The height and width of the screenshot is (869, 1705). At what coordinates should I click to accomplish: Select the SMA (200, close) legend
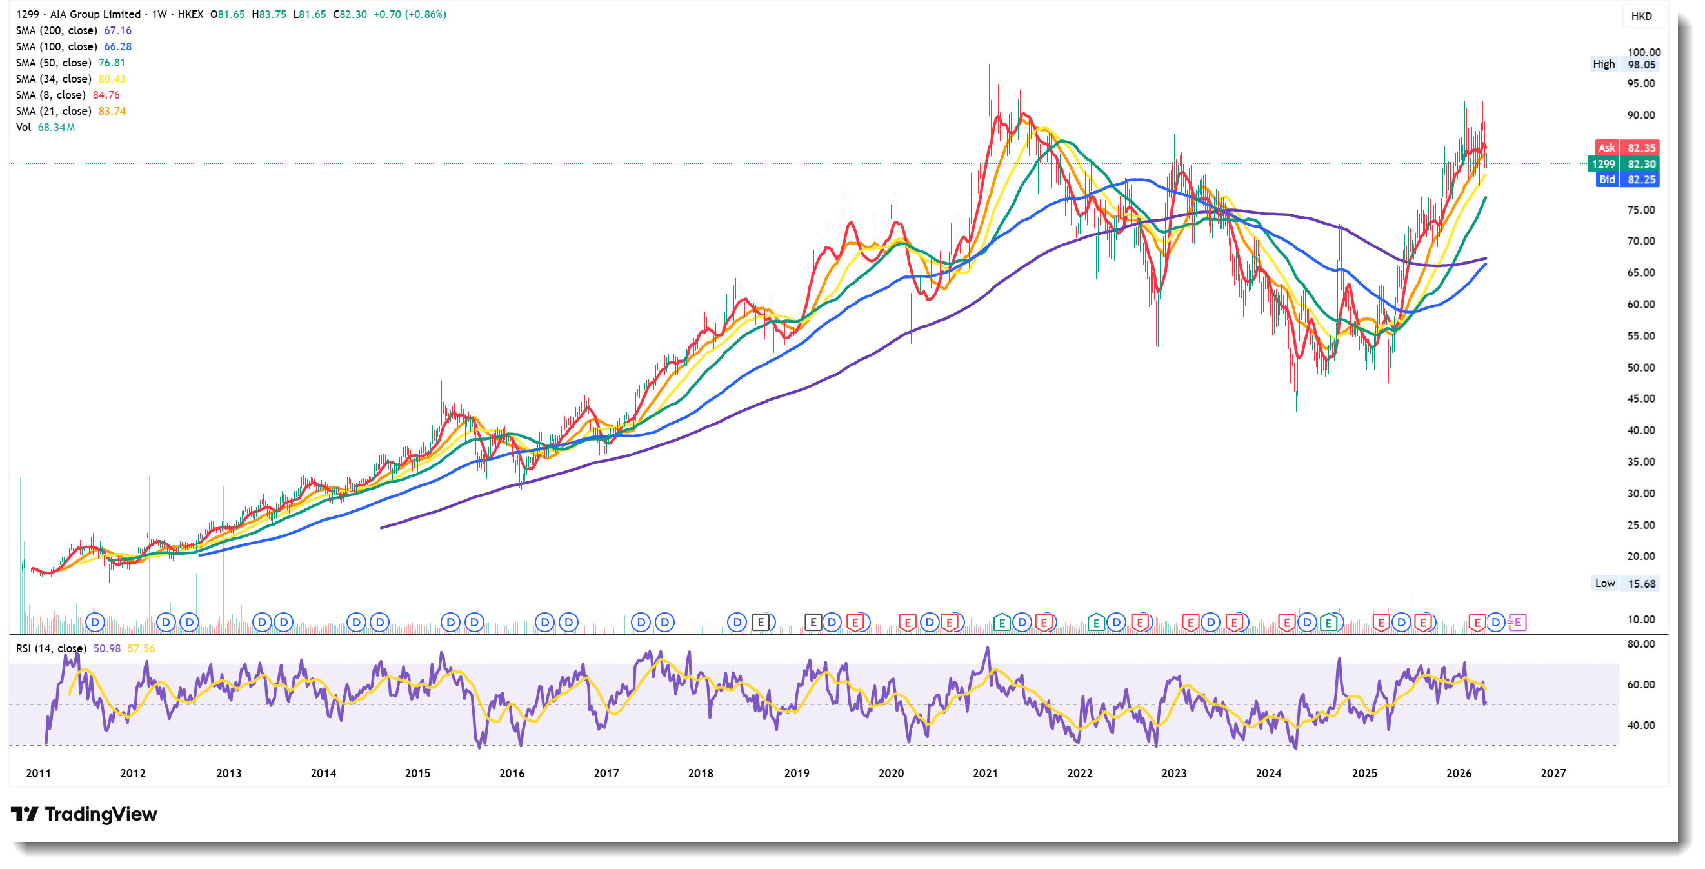click(x=57, y=30)
